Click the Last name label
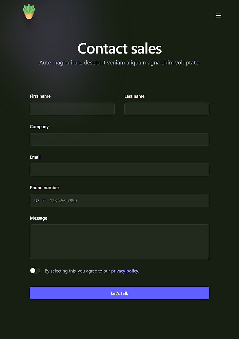This screenshot has width=239, height=339. pyautogui.click(x=134, y=96)
